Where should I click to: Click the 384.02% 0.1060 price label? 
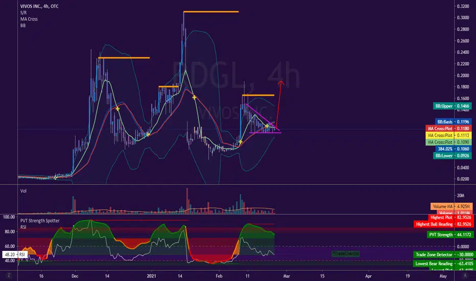tap(453, 149)
